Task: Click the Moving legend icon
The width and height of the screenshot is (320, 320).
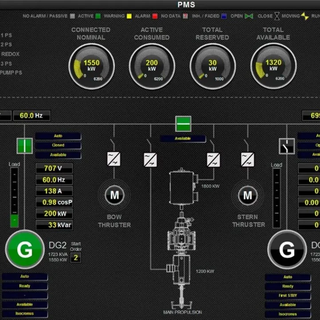Action: point(305,16)
